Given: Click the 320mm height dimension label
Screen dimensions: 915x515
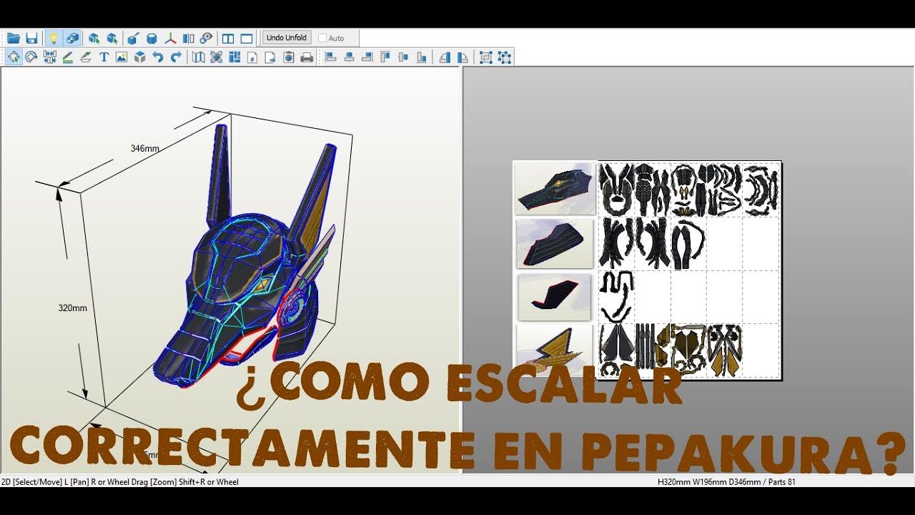Looking at the screenshot, I should (72, 308).
